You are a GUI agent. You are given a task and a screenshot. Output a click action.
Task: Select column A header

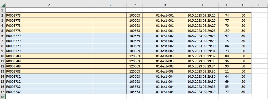49,5
